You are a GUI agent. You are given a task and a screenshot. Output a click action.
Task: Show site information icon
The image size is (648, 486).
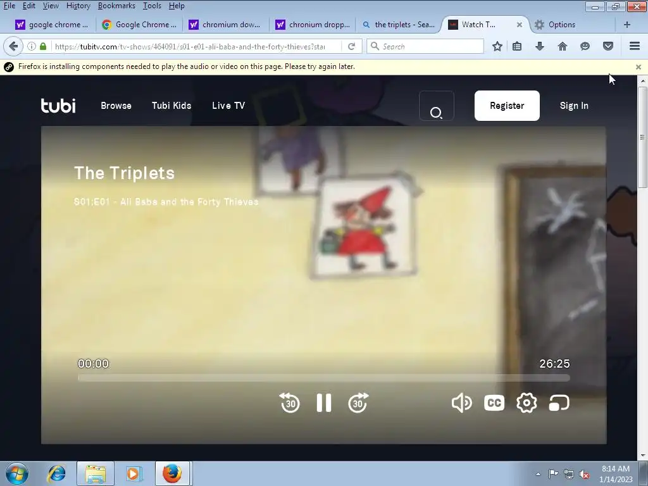pos(32,46)
